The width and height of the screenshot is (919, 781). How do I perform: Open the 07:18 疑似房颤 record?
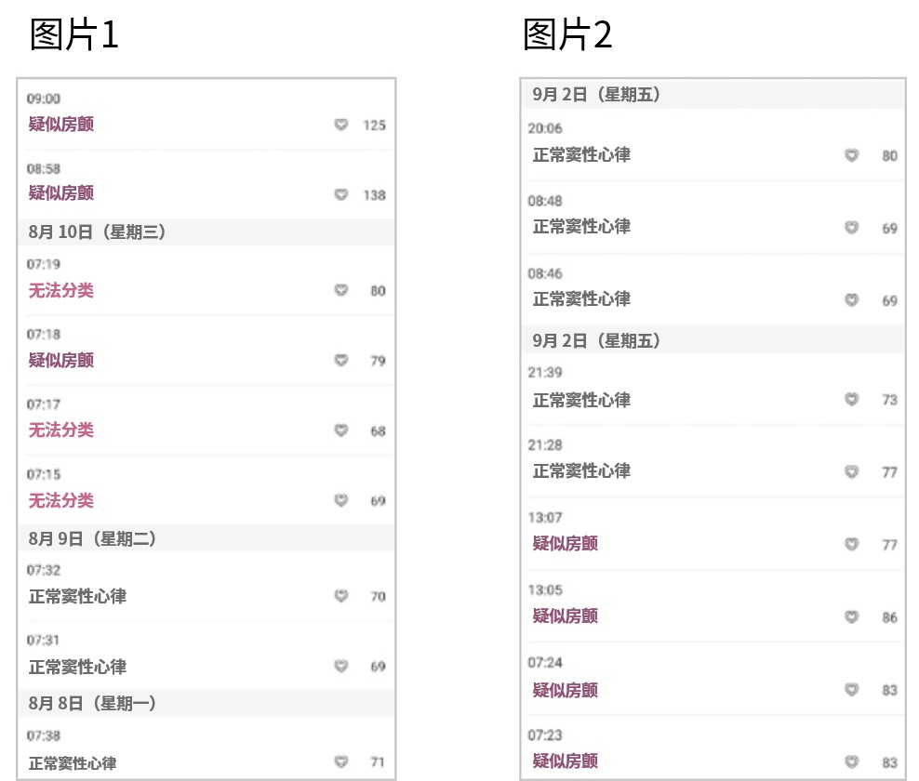point(206,351)
